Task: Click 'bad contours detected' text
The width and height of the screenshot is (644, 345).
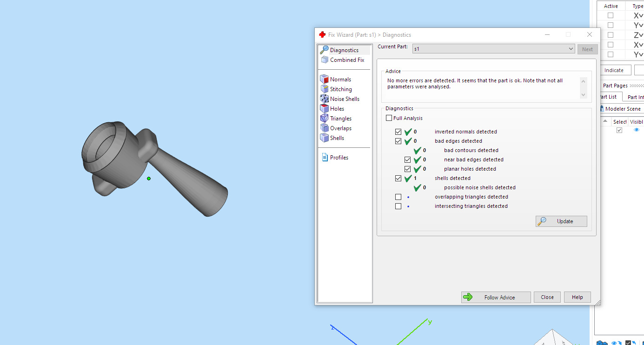Action: point(471,150)
